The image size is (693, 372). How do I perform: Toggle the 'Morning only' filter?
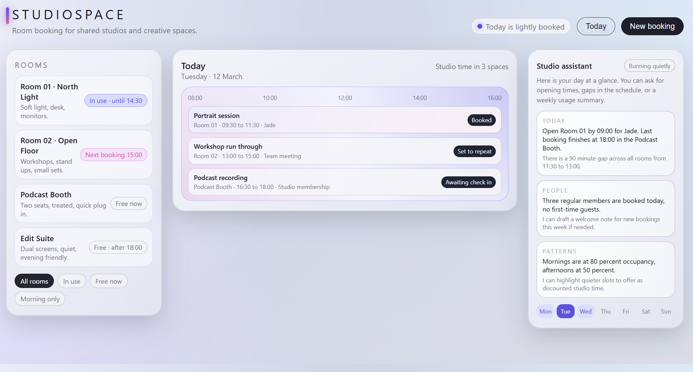pyautogui.click(x=40, y=299)
